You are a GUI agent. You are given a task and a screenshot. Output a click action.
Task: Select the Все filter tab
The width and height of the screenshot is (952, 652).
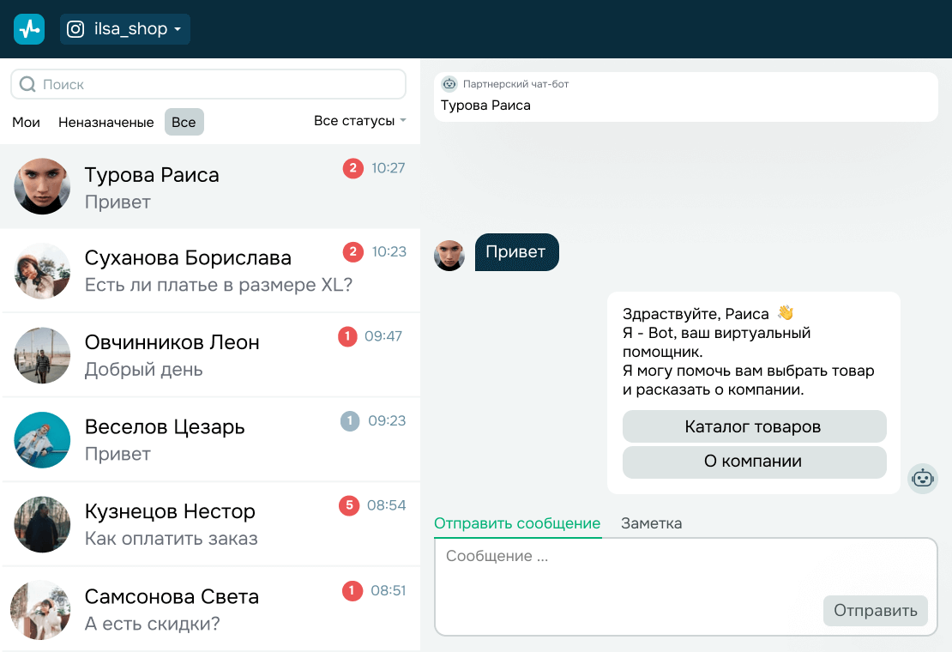(x=184, y=123)
